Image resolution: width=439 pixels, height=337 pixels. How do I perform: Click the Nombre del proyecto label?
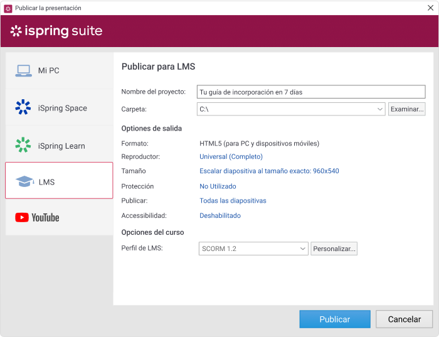pos(154,92)
